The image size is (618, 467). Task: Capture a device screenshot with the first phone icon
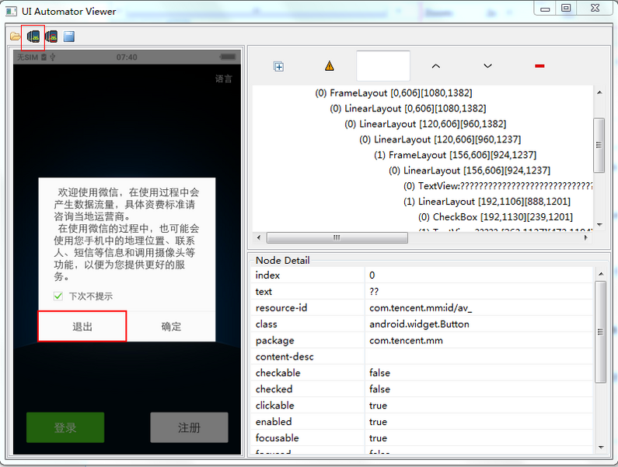pyautogui.click(x=33, y=37)
